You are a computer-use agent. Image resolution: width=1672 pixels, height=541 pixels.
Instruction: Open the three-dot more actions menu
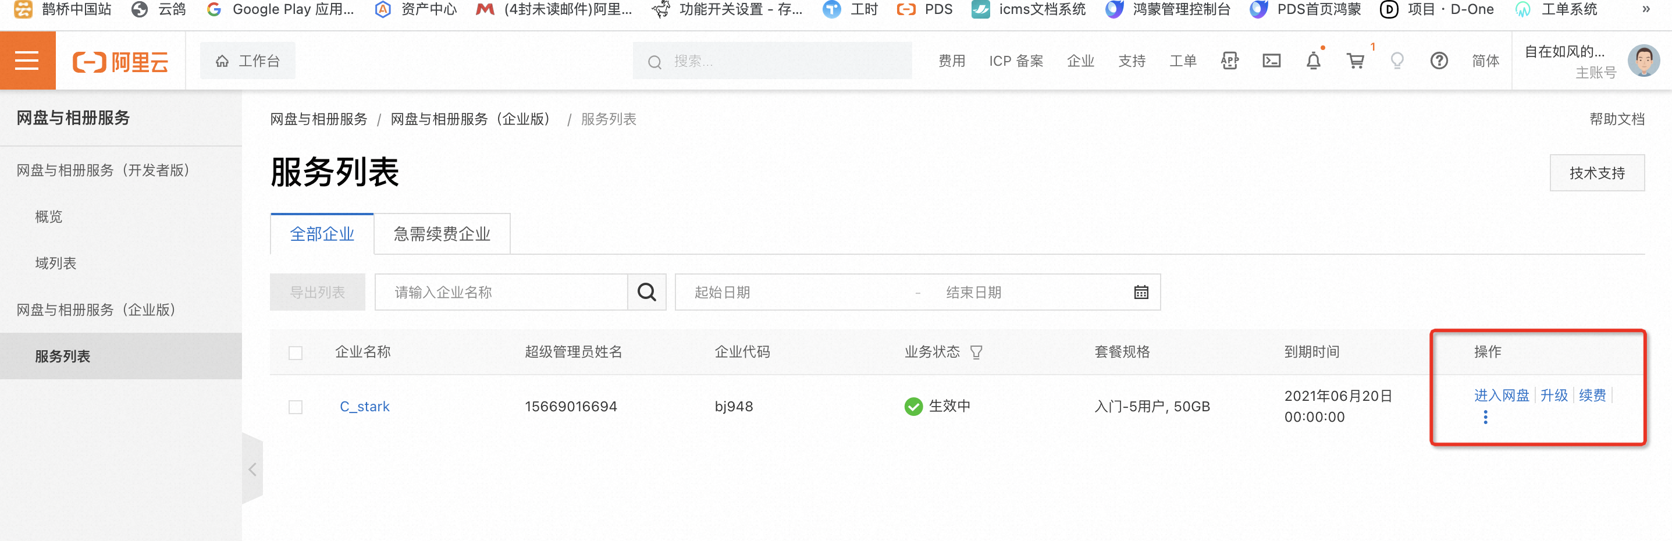(x=1485, y=417)
